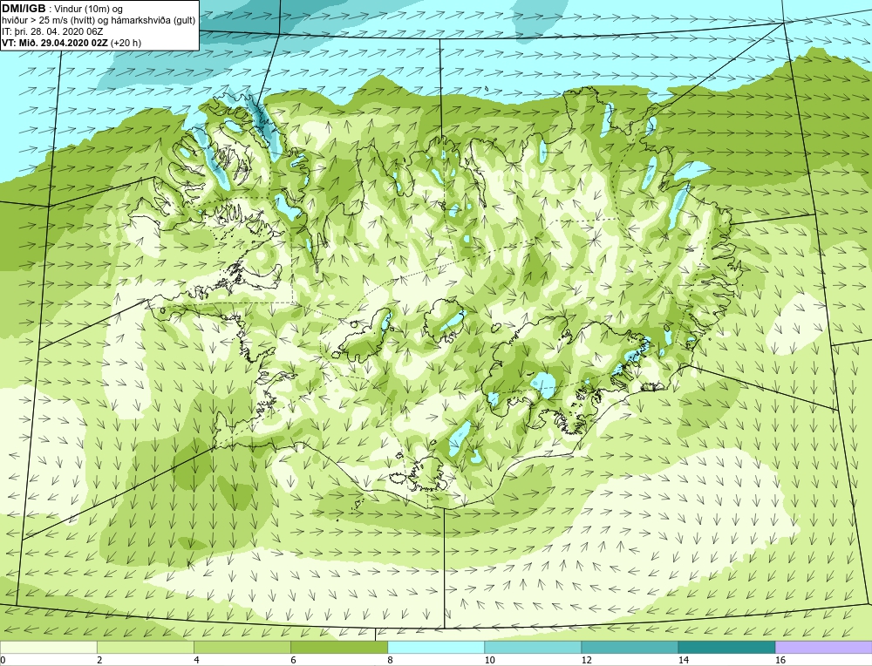Click the legend label '16'
Screen dimensions: 872x666
click(780, 660)
